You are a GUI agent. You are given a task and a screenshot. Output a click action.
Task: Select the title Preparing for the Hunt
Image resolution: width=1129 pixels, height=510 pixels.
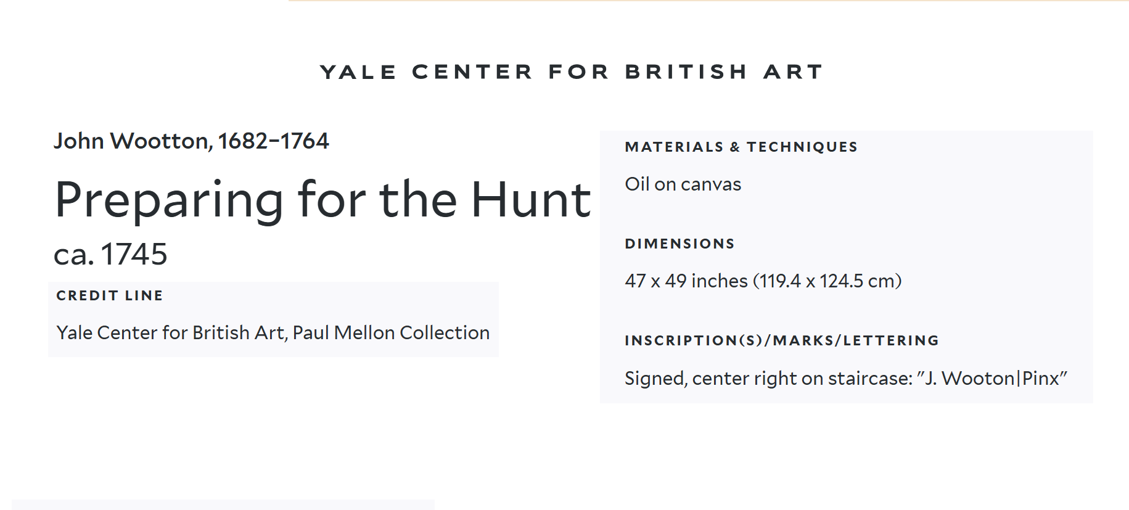point(322,200)
